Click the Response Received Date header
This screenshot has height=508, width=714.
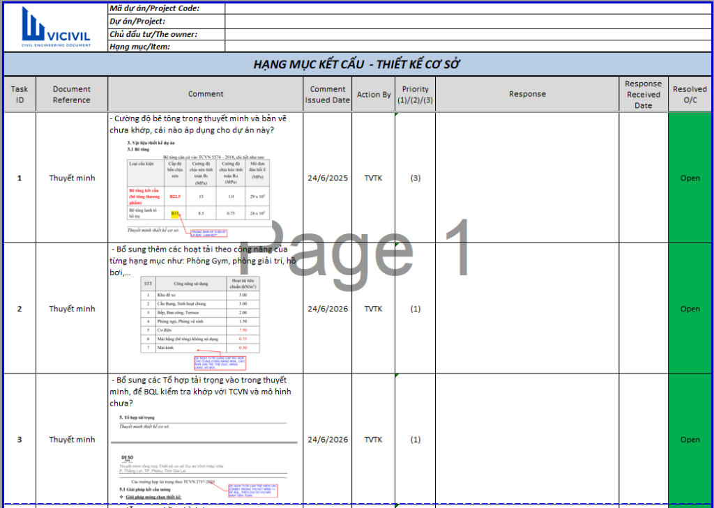click(x=643, y=94)
